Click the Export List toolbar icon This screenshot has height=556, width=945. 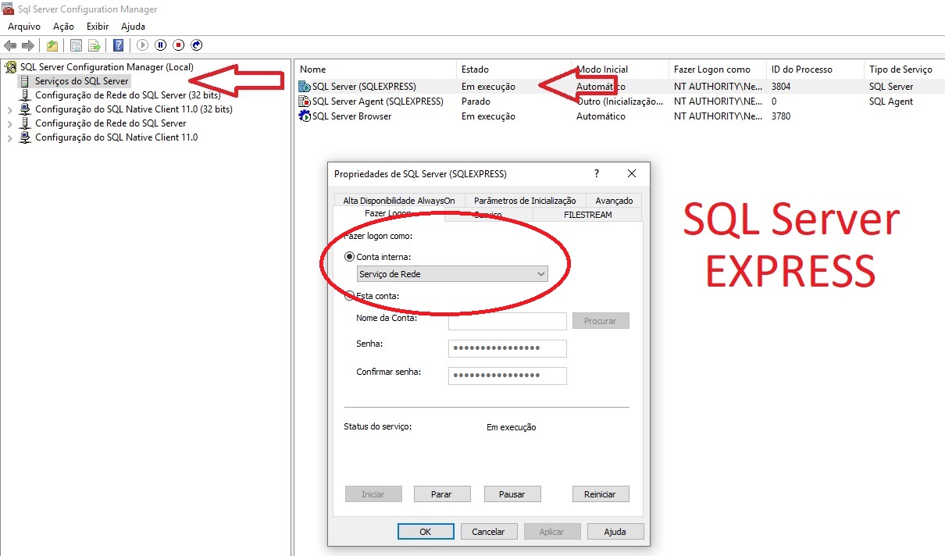pos(94,45)
